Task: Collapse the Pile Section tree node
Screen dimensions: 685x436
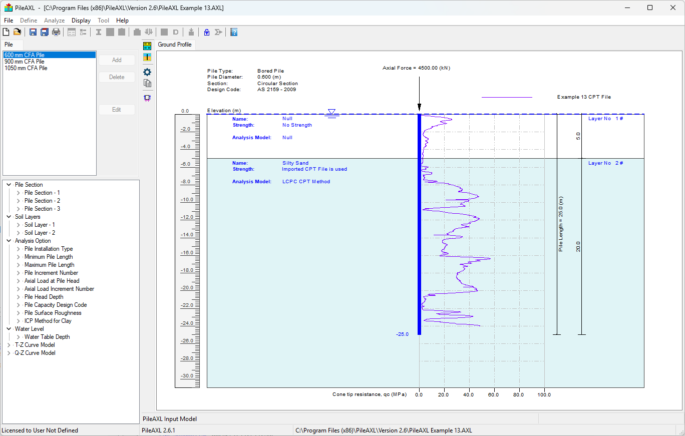Action: pyautogui.click(x=9, y=185)
